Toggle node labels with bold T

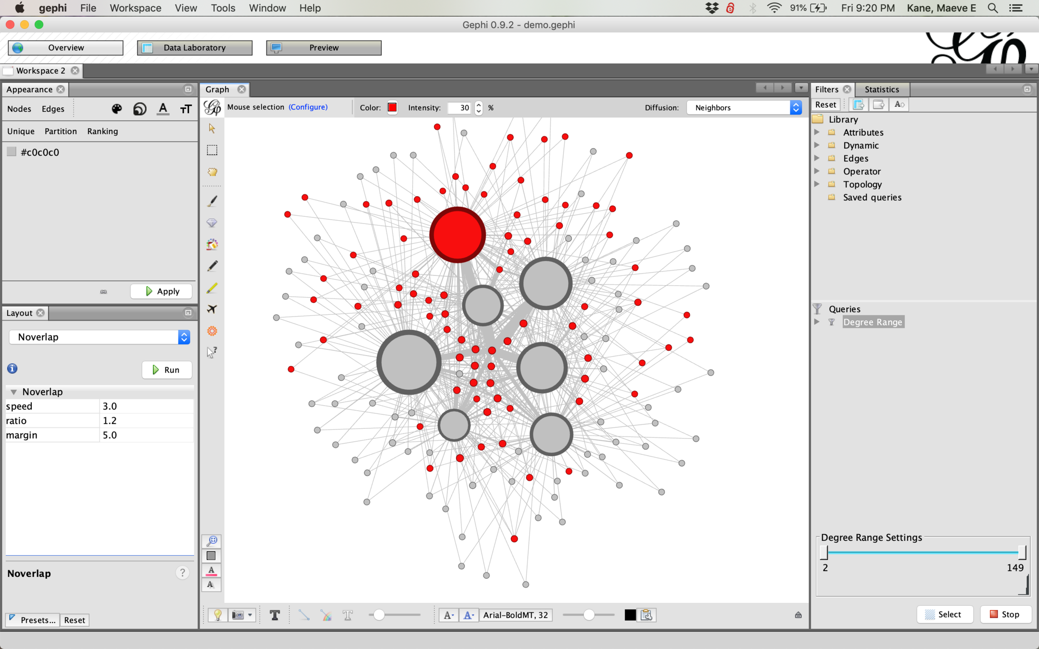tap(275, 615)
